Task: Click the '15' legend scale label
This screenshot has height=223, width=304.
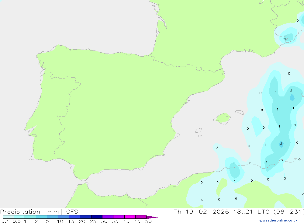Action: 71,221
